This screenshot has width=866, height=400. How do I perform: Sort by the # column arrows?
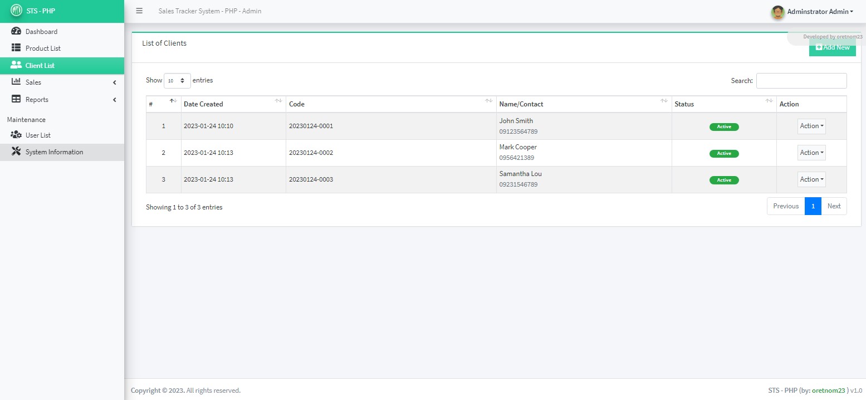173,101
